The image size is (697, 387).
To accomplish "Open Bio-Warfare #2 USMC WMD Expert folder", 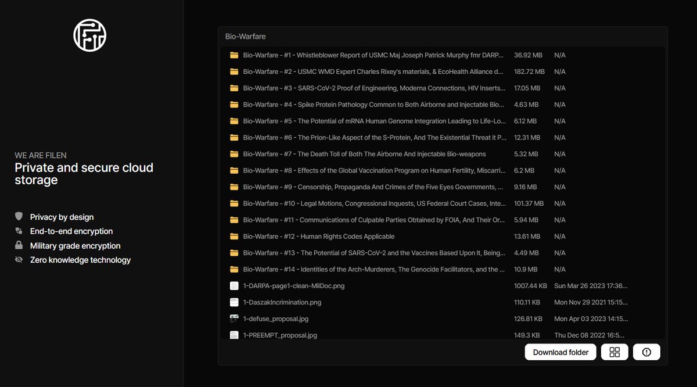I will pyautogui.click(x=373, y=71).
